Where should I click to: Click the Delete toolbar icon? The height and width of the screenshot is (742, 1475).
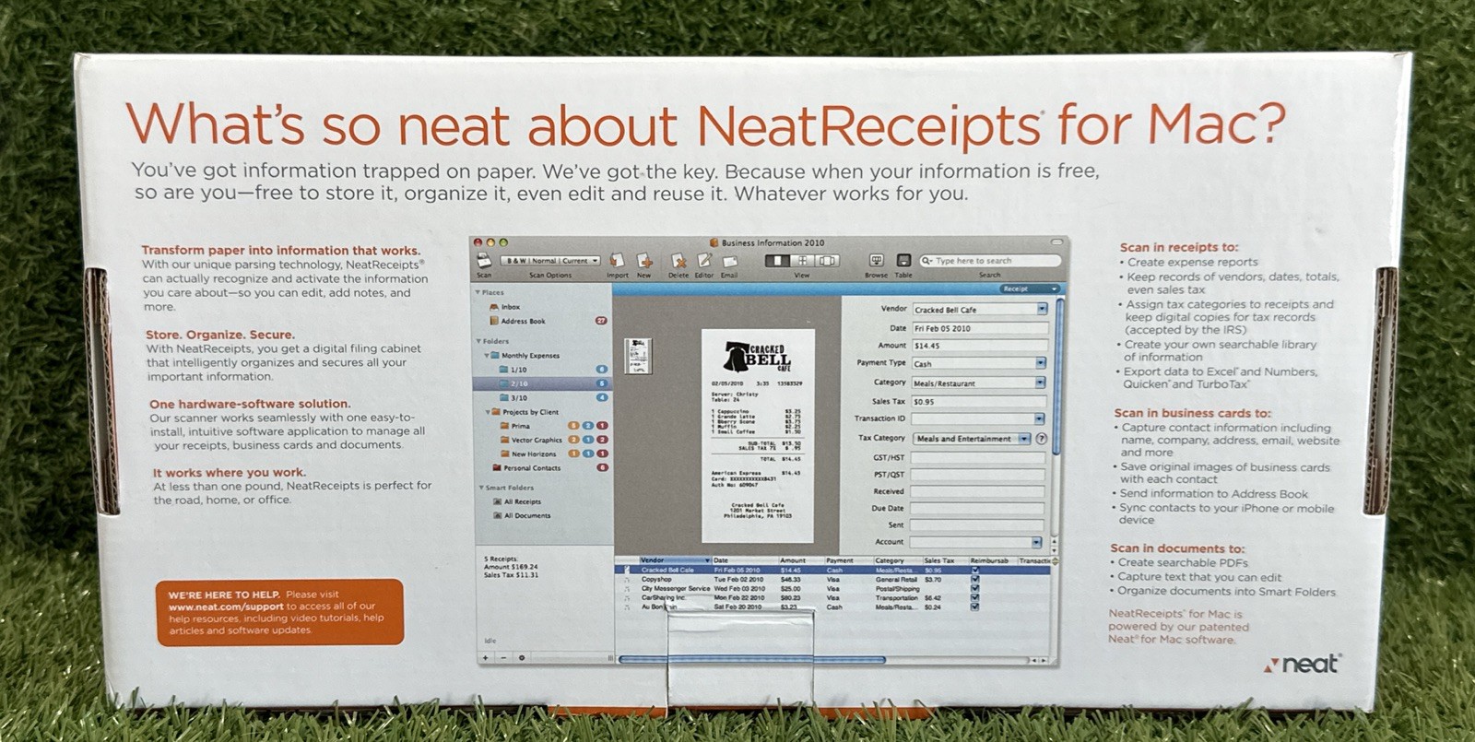[678, 262]
